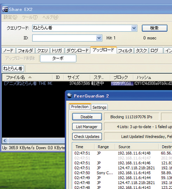Sort by ブロック column header
The width and height of the screenshot is (172, 189).
[x=122, y=77]
